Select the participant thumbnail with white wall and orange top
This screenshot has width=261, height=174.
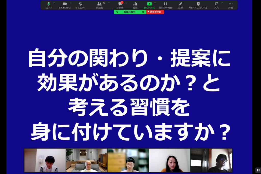coord(169,160)
